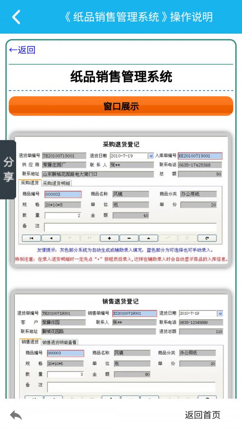Click the 退货总额 field showing 110
The height and width of the screenshot is (431, 242).
coord(201,332)
